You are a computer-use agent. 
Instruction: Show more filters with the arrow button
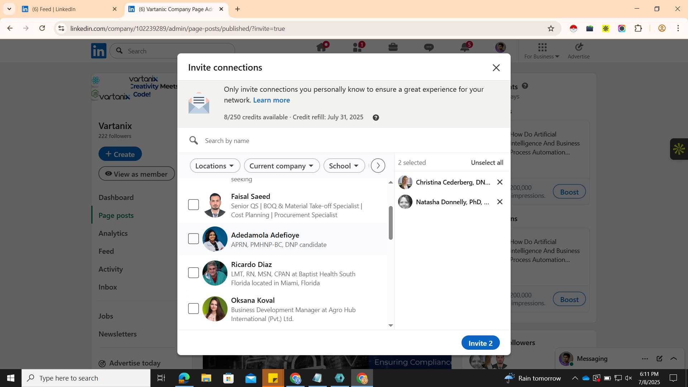[378, 166]
